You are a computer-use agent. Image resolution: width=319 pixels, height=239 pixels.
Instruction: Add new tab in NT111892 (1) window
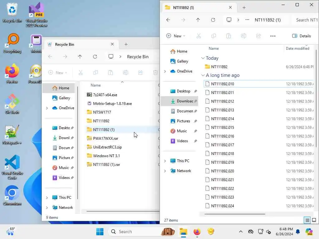pyautogui.click(x=244, y=8)
